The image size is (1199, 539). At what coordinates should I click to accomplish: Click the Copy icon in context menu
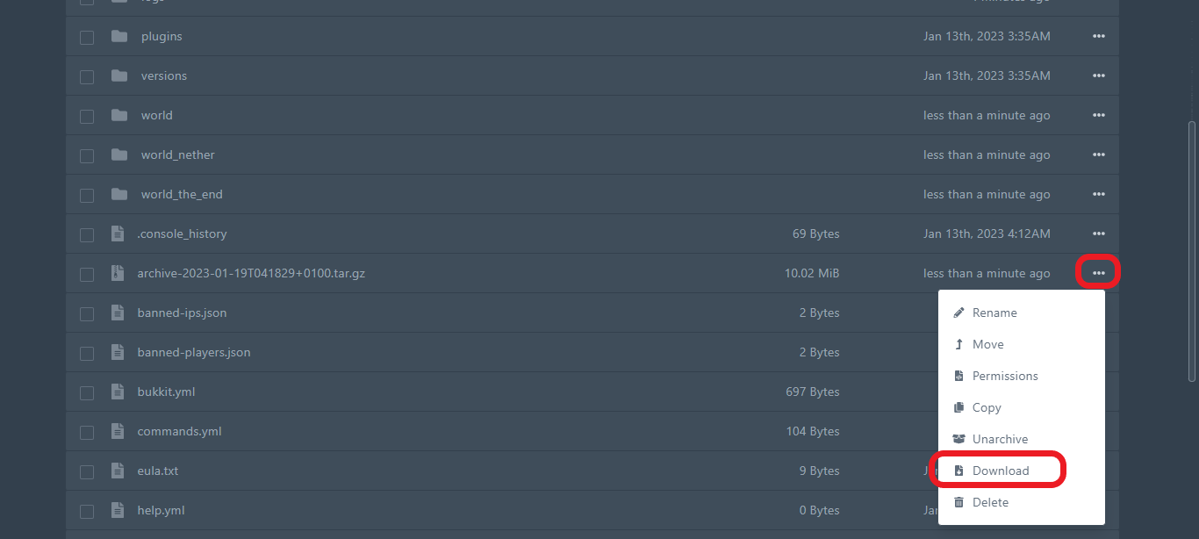point(958,407)
